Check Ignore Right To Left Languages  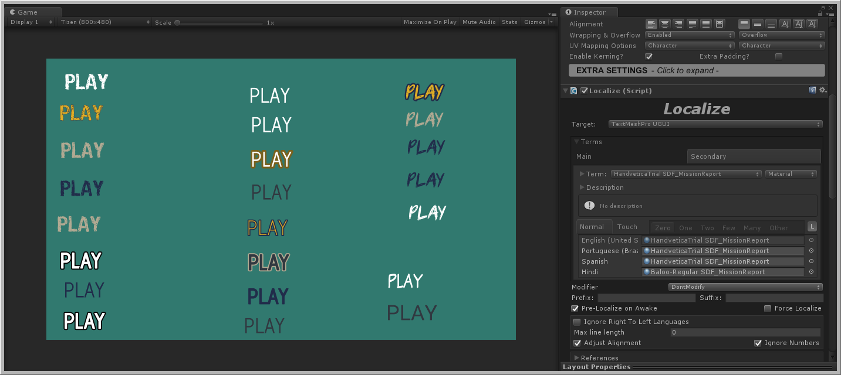point(577,322)
